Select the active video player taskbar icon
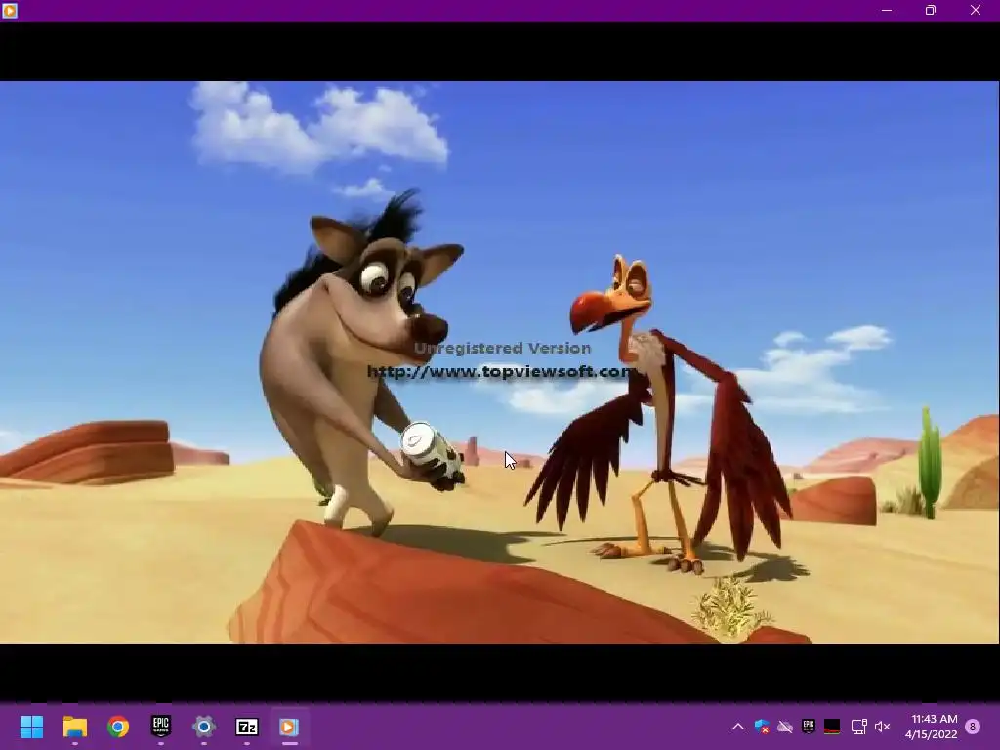1000x750 pixels. 289,727
